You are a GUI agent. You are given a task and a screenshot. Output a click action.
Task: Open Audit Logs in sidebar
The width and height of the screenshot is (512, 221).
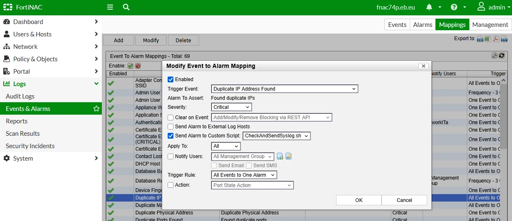pos(20,96)
